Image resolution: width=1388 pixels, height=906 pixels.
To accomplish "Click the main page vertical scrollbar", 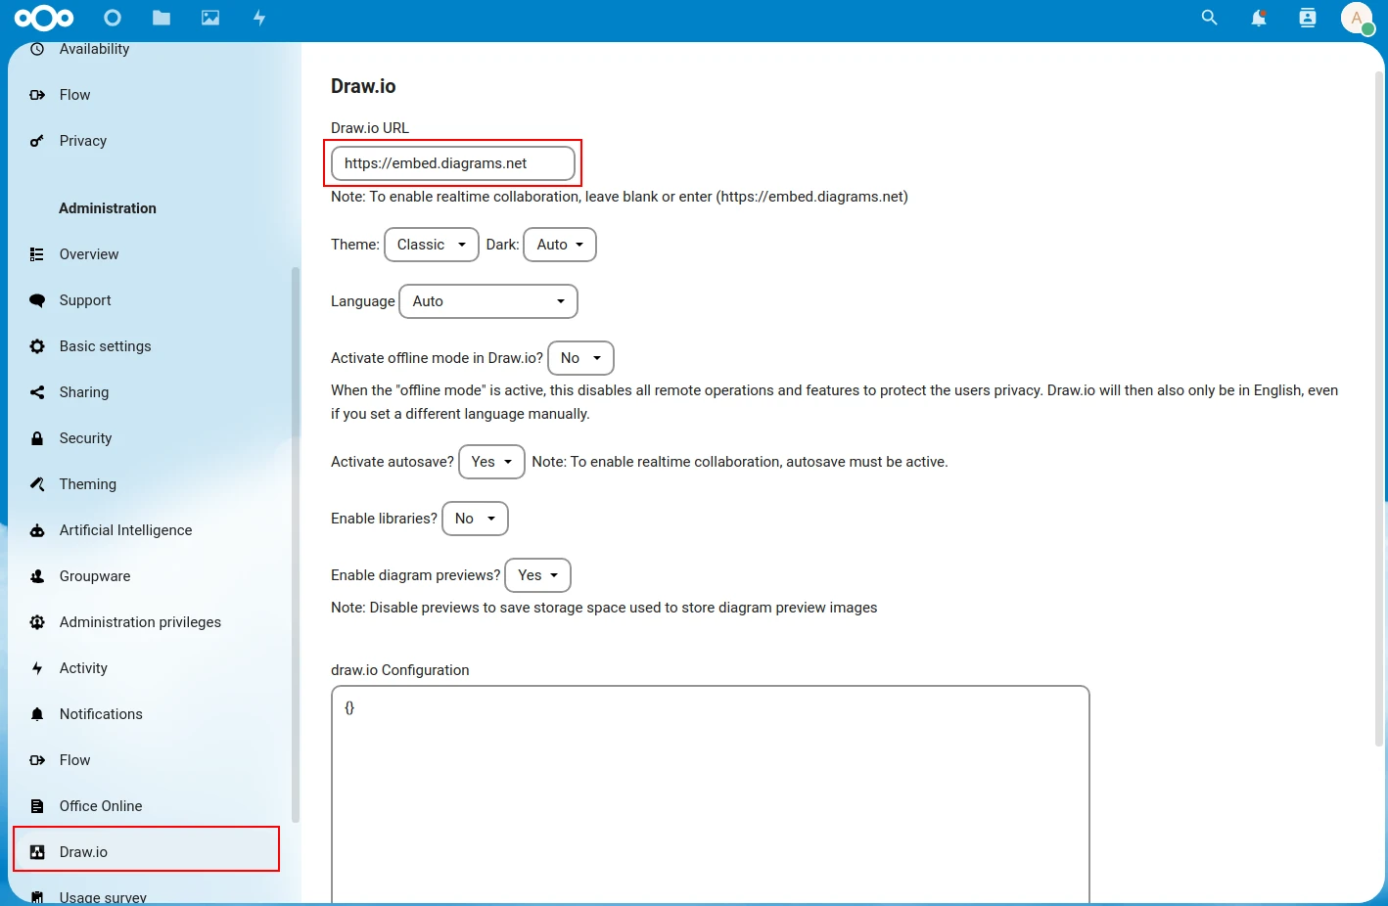I will (1379, 408).
